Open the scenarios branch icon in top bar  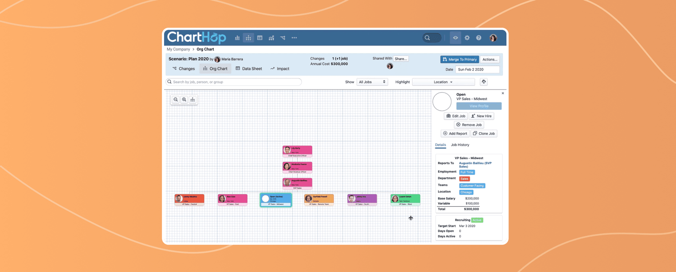click(283, 38)
